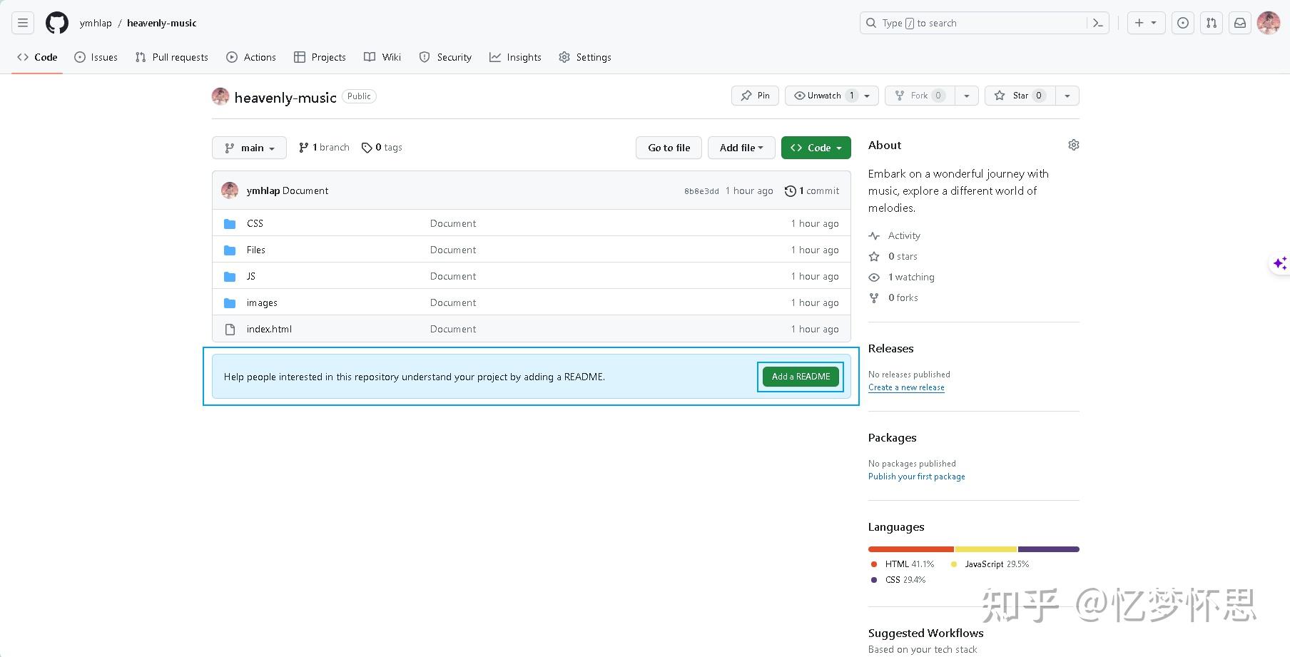
Task: Switch to the Insights tab
Action: [515, 57]
